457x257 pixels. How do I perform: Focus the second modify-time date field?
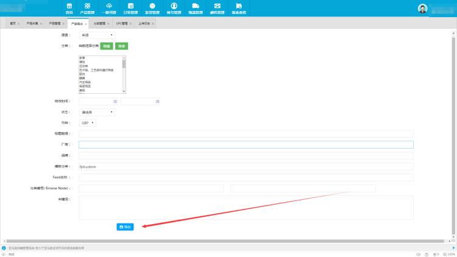[x=140, y=102]
